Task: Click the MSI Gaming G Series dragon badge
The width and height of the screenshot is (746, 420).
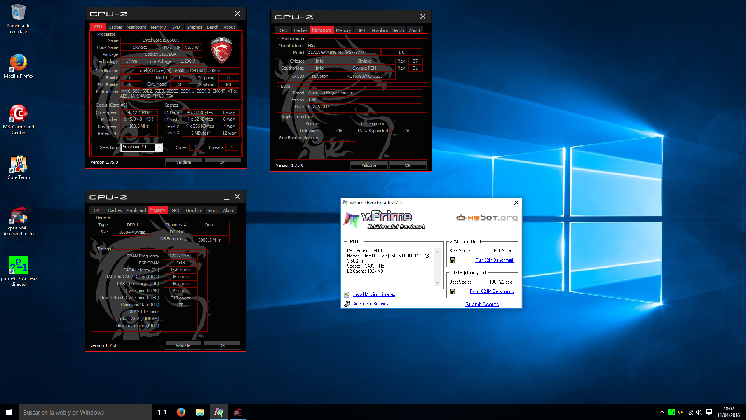Action: (x=221, y=50)
